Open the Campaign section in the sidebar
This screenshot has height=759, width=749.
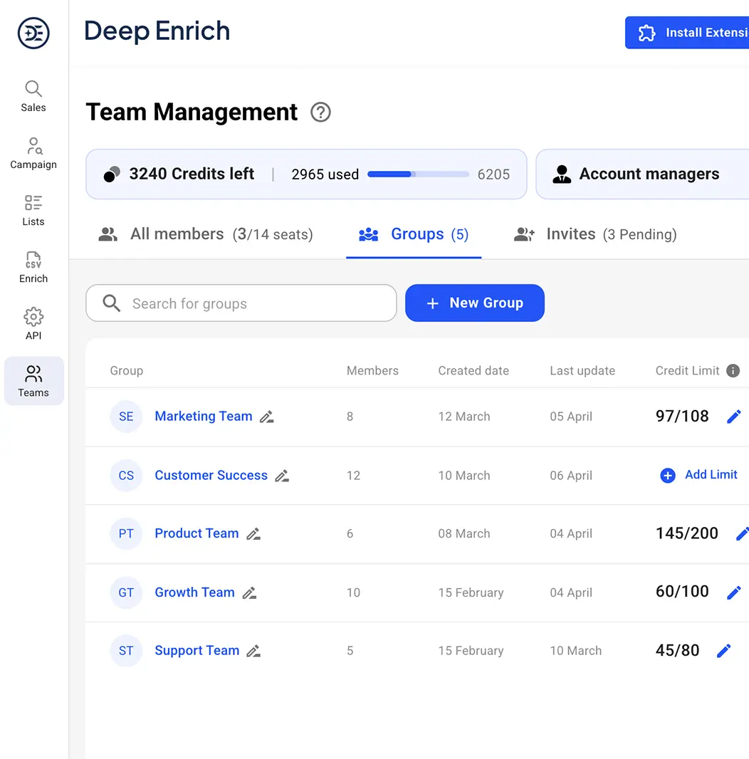point(33,154)
